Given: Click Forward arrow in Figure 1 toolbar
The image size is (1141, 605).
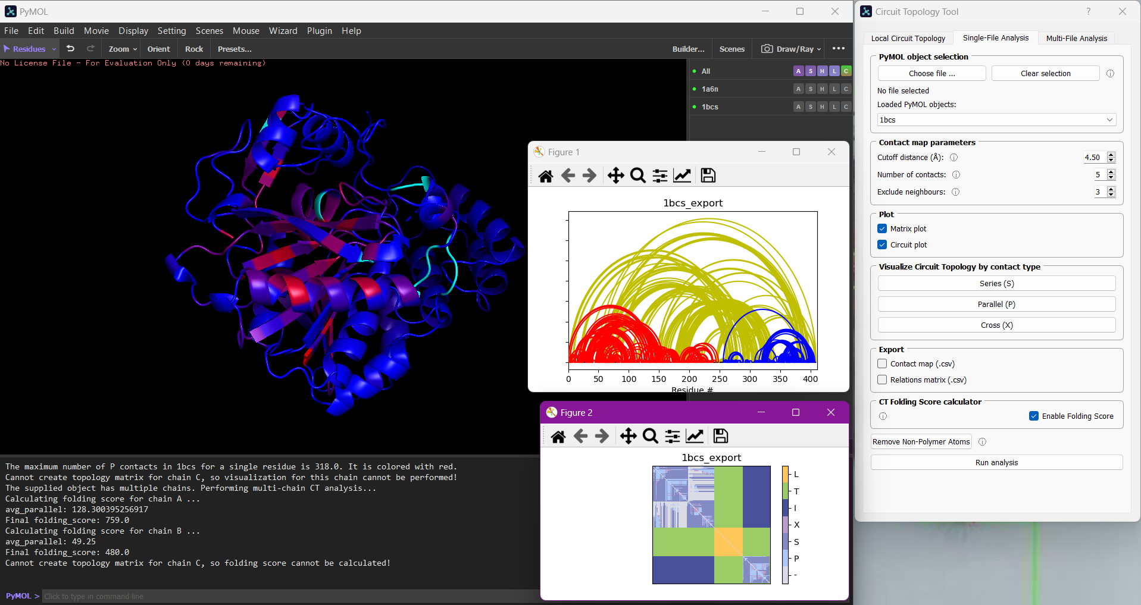Looking at the screenshot, I should click(589, 175).
